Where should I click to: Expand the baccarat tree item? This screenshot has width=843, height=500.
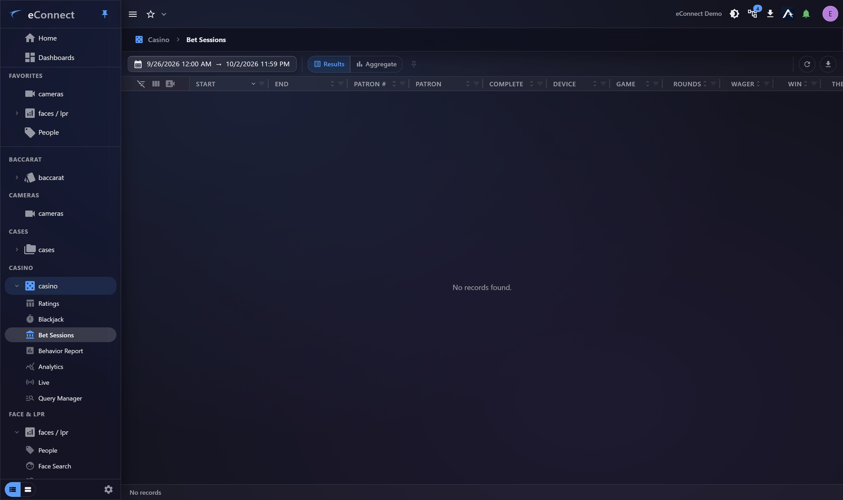17,177
